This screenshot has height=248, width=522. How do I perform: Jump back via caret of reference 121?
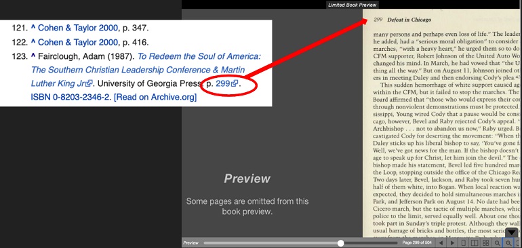click(33, 28)
